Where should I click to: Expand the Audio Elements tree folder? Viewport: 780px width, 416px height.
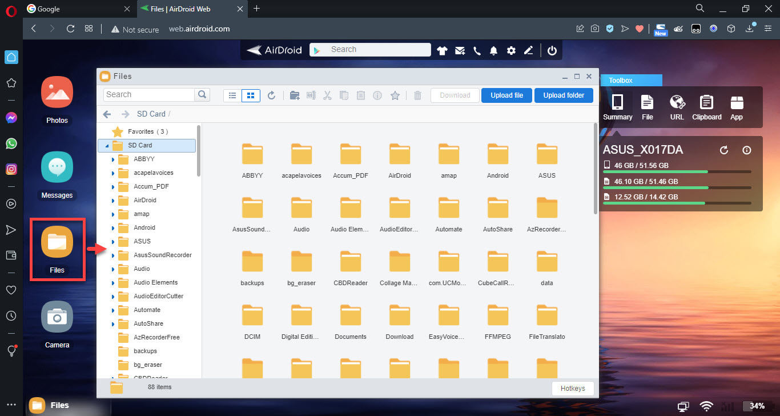(x=113, y=283)
